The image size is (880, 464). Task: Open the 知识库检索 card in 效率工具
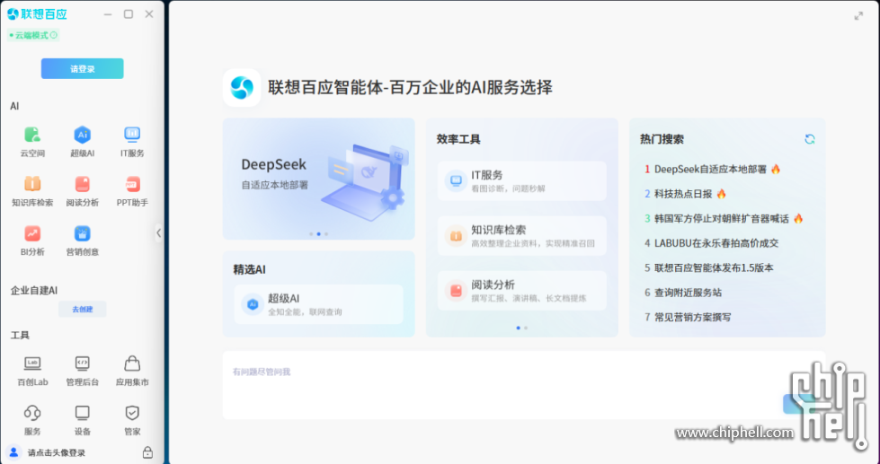pyautogui.click(x=522, y=236)
